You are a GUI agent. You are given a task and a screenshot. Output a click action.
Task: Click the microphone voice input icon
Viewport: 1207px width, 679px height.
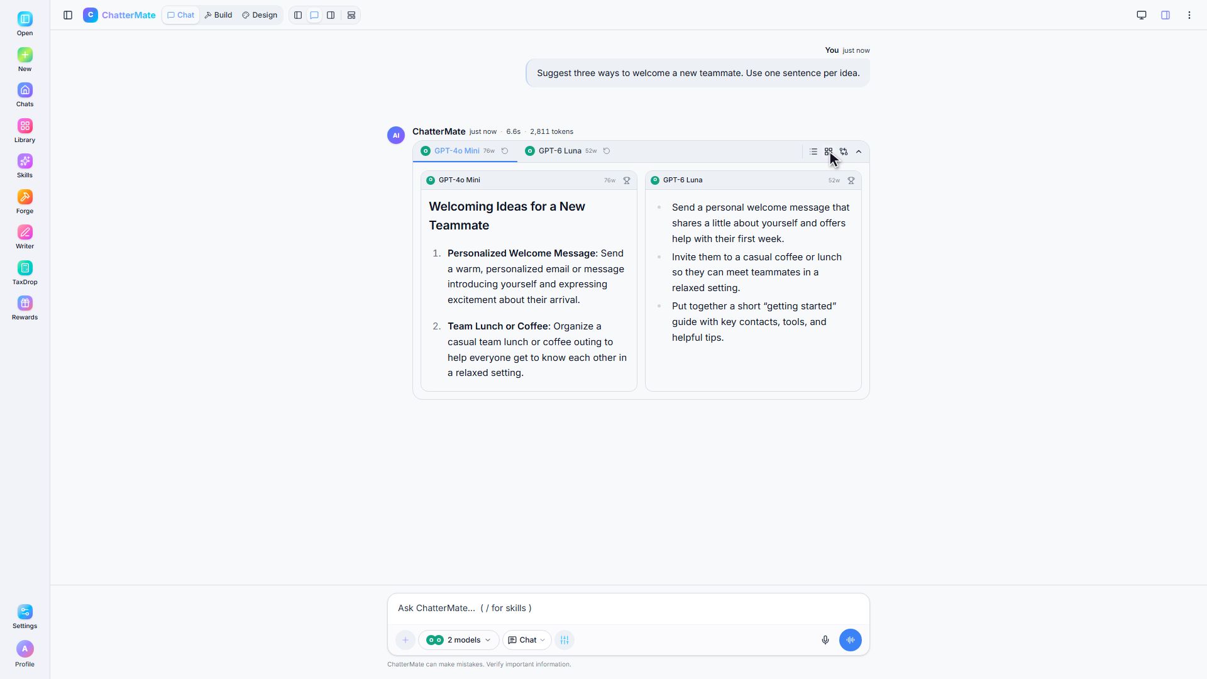click(825, 640)
